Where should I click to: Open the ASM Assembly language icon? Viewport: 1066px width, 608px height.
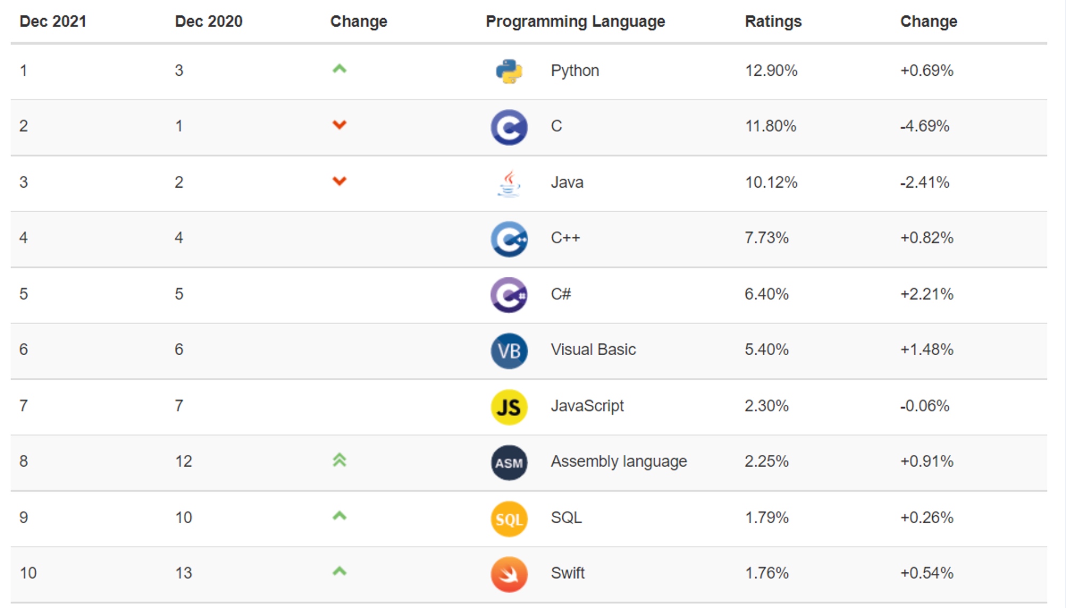tap(509, 462)
